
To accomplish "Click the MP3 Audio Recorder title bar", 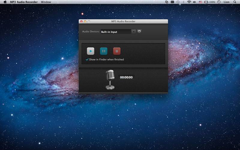I will pos(123,21).
